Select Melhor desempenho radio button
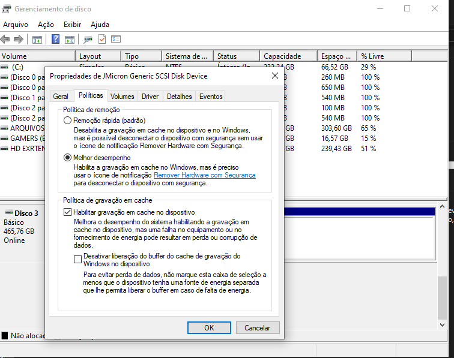 coord(67,158)
